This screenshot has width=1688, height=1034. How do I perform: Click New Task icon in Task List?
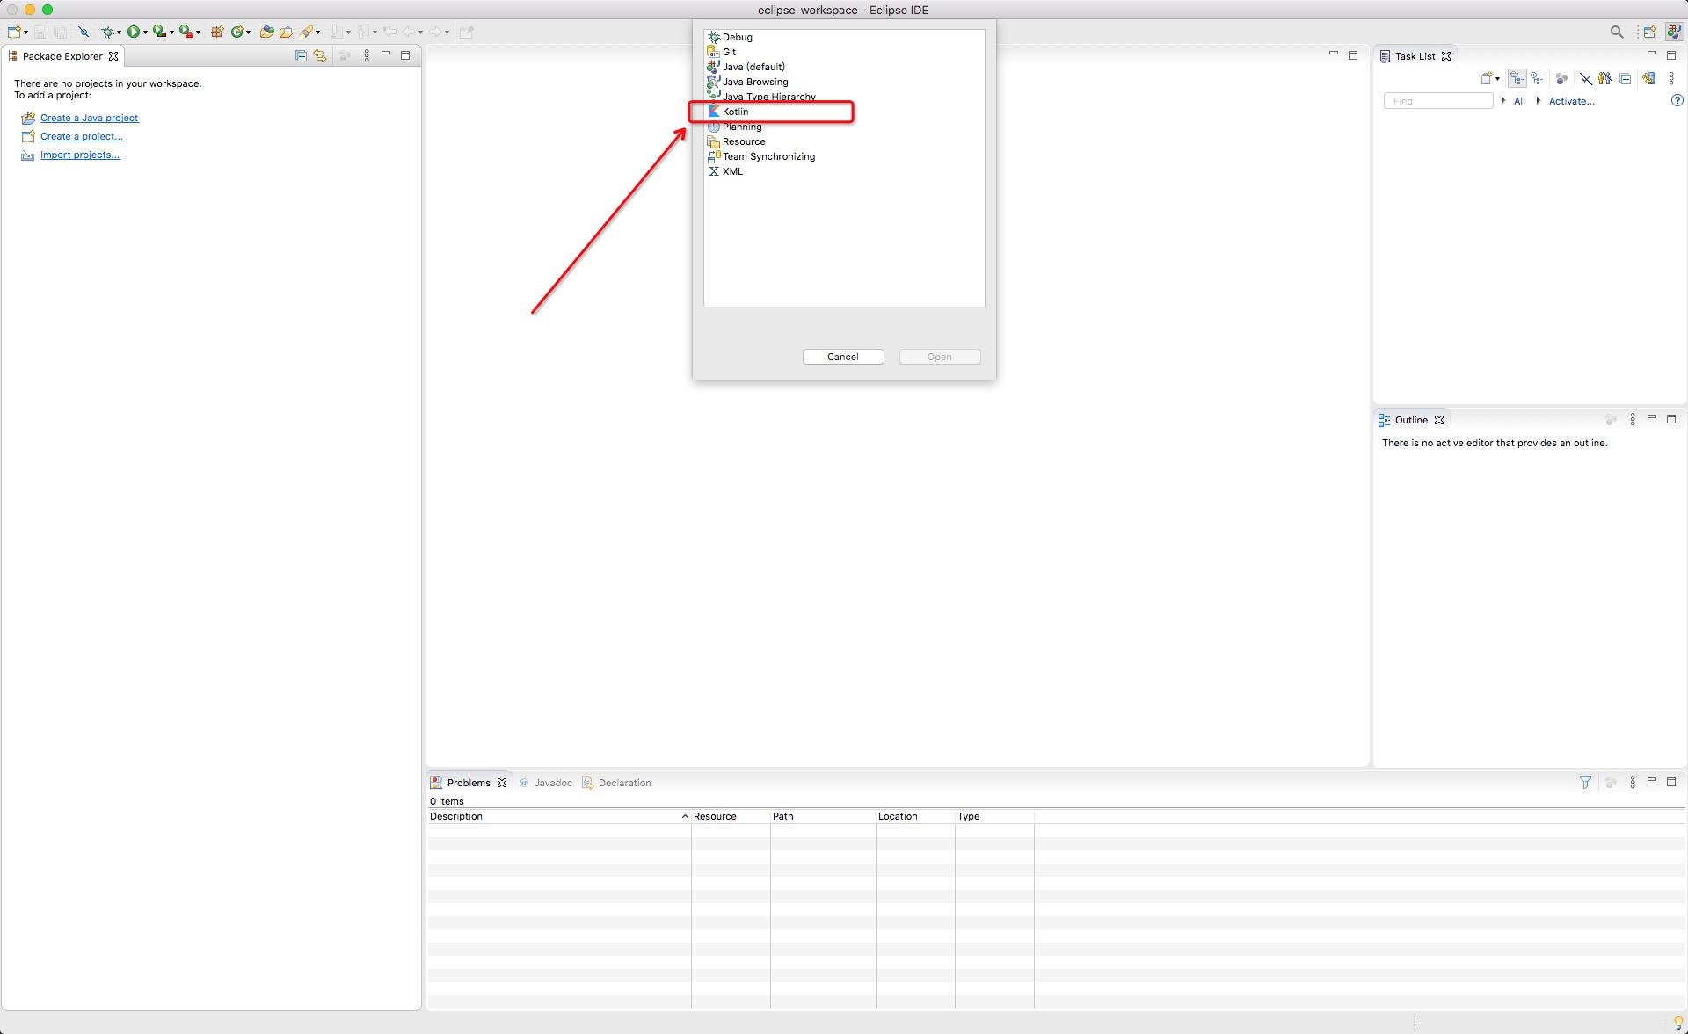(1487, 78)
